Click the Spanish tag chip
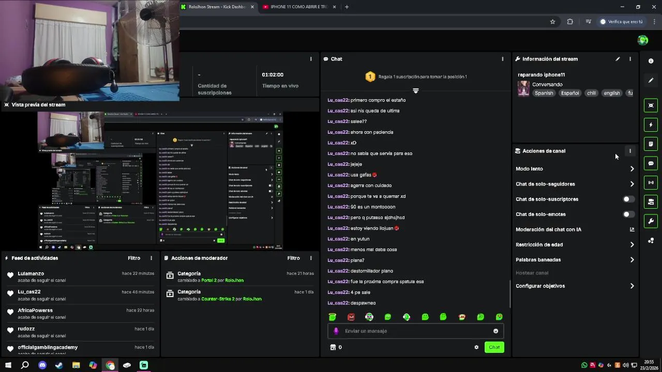Screen dimensions: 662x372 pos(544,93)
